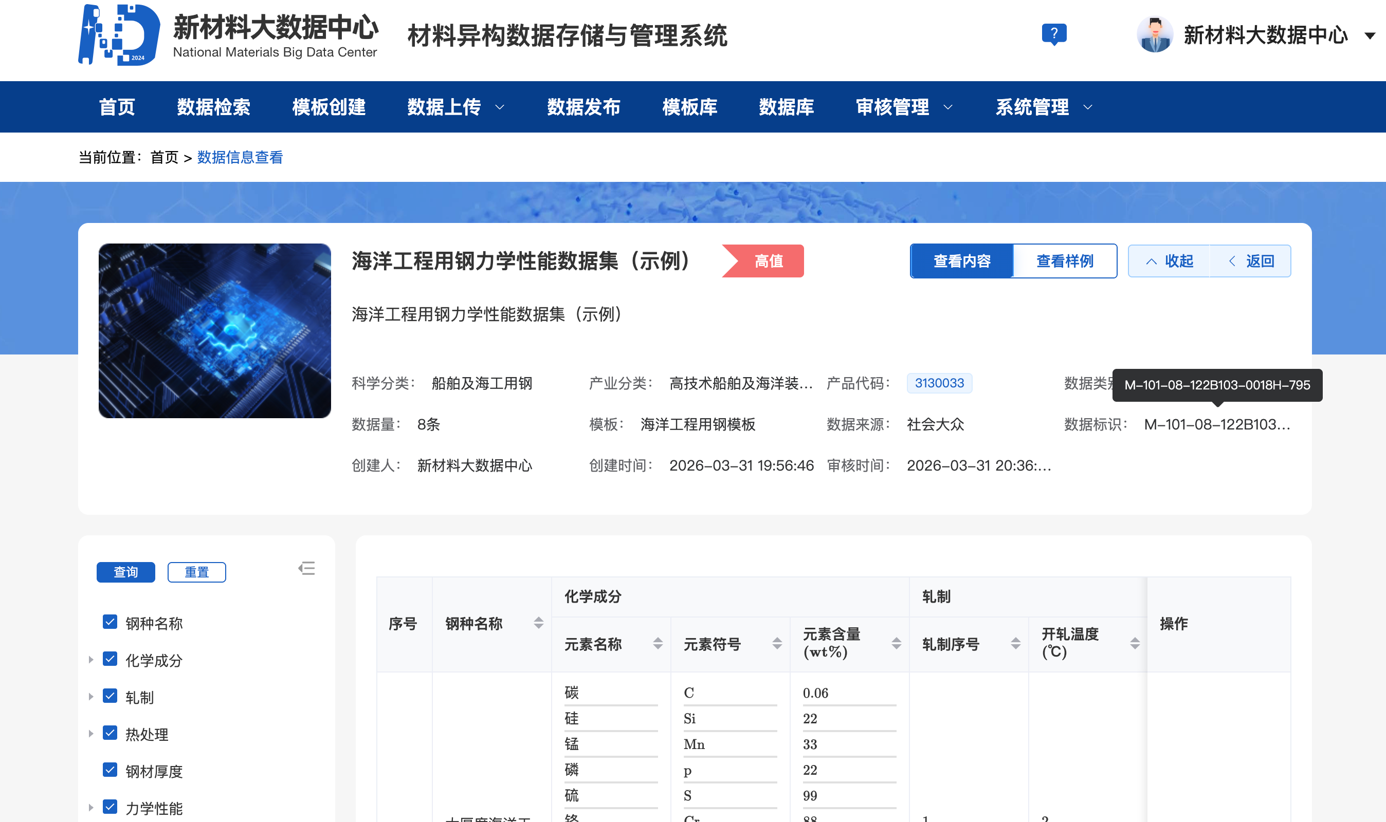Click the 返回 button
This screenshot has height=822, width=1386.
click(x=1251, y=261)
